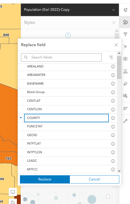Open the Styles shapes icon in sidebar

pos(125,22)
